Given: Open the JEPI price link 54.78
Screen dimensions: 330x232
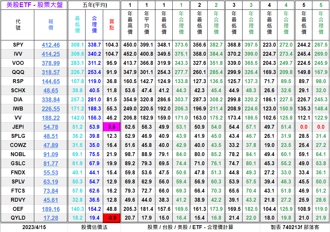Looking at the screenshot, I should click(51, 127).
